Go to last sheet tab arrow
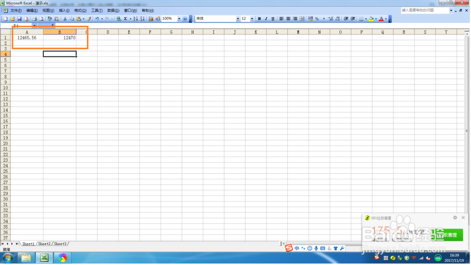Screen dimensions: 471x265 (17, 244)
